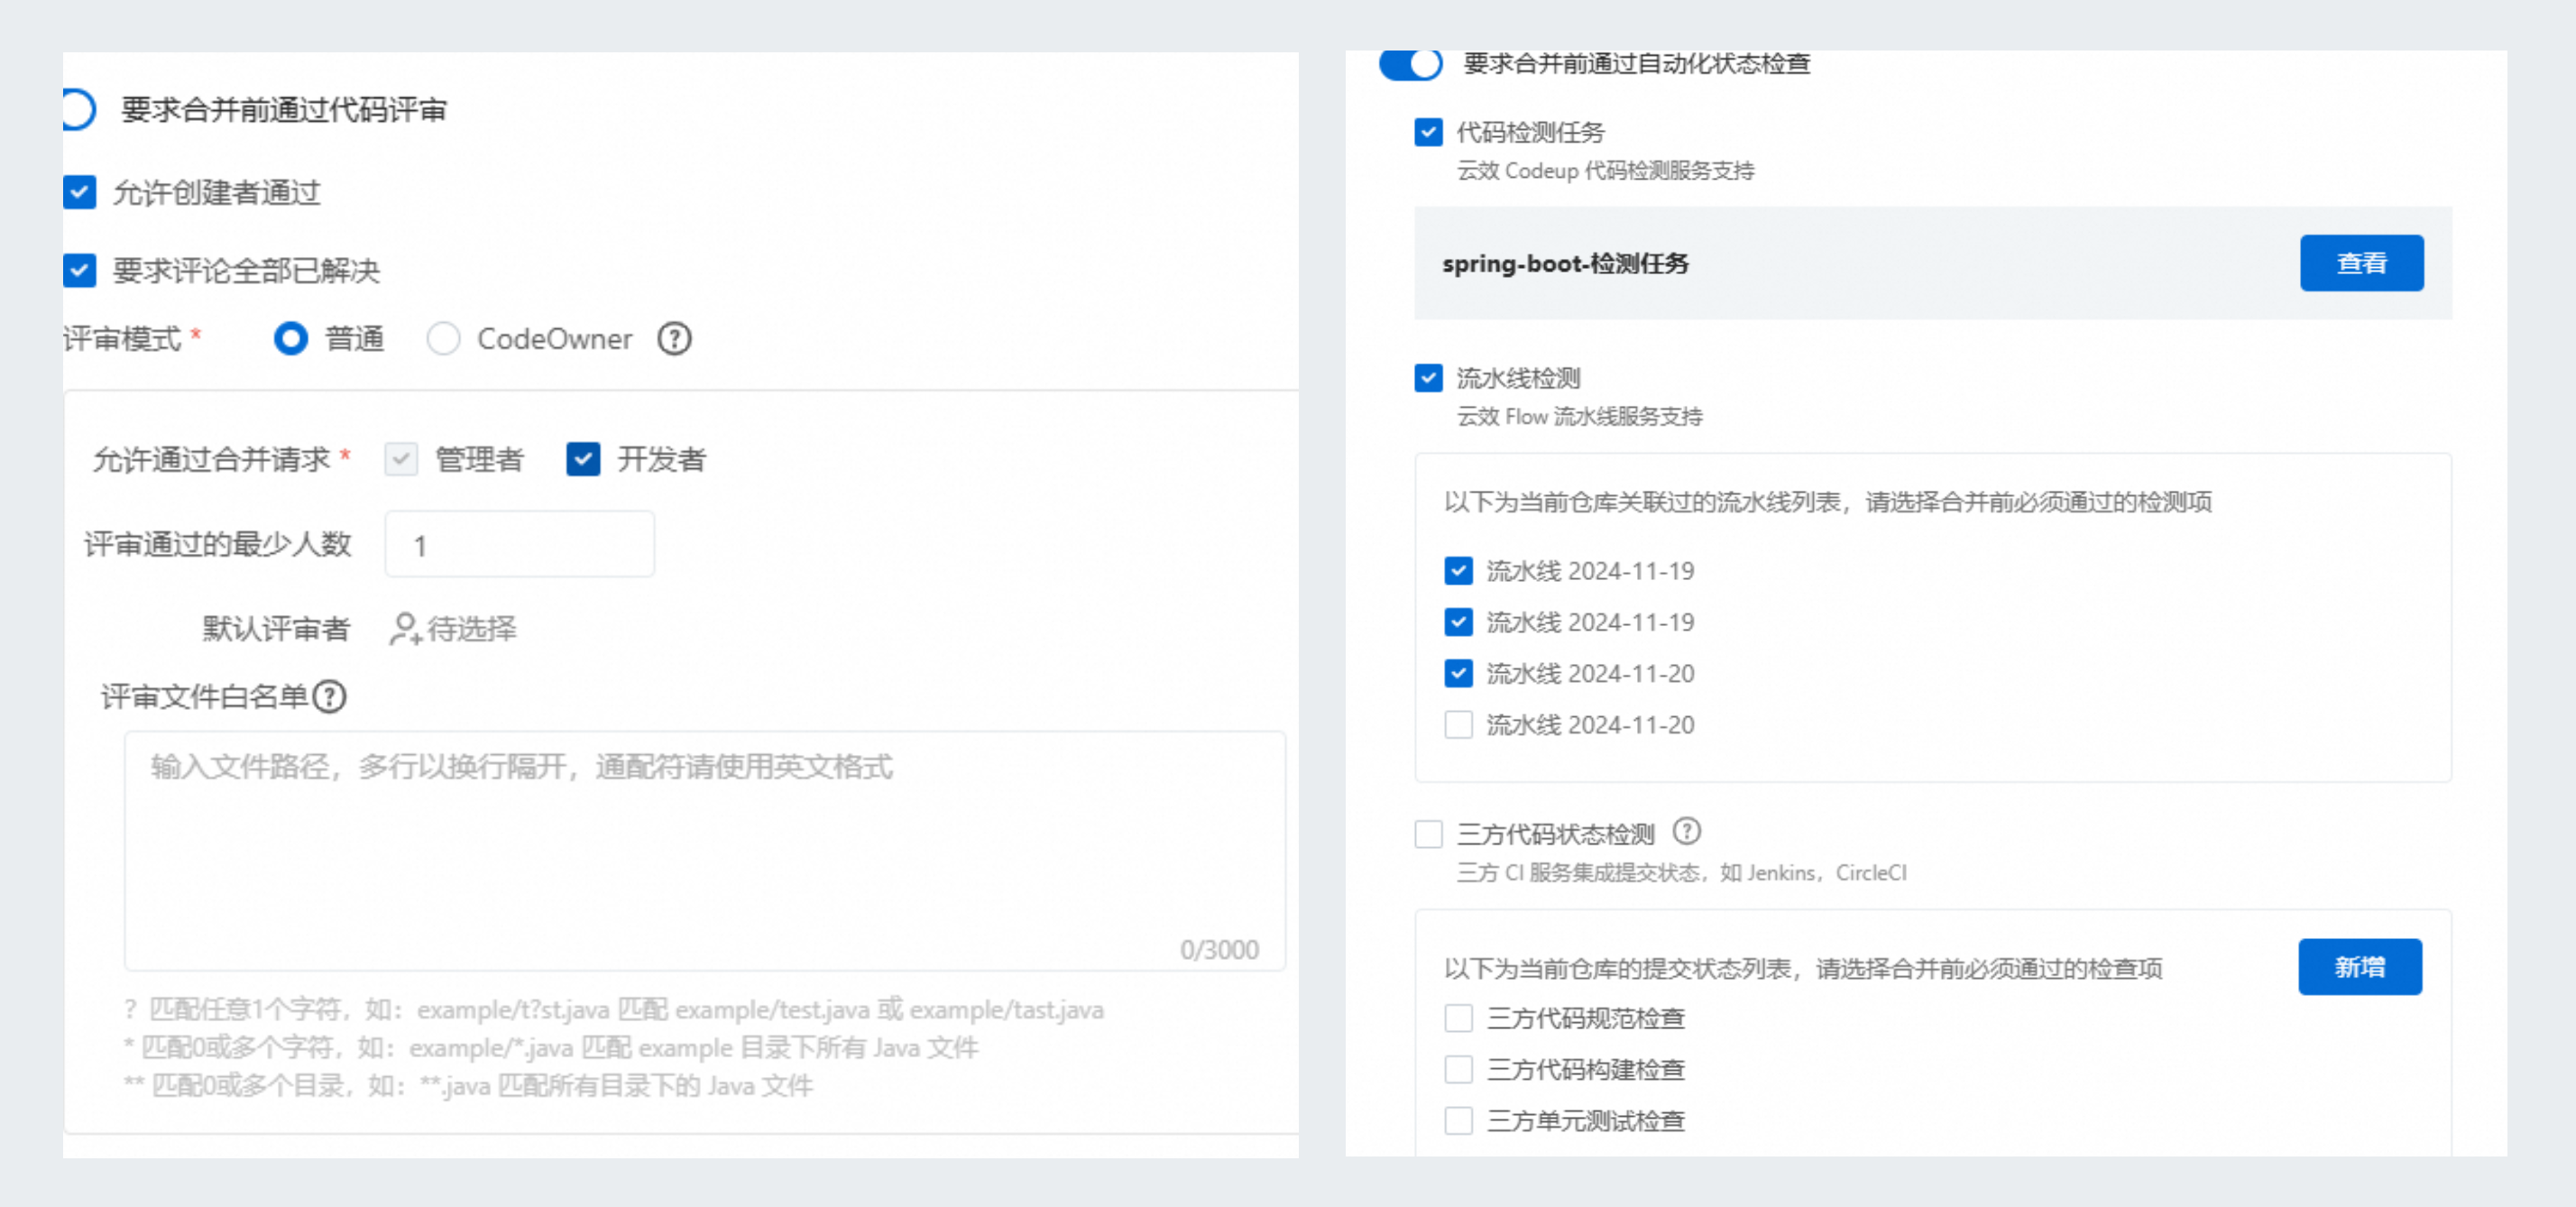
Task: Open help icon beside 评审文件白名单
Action: [329, 696]
